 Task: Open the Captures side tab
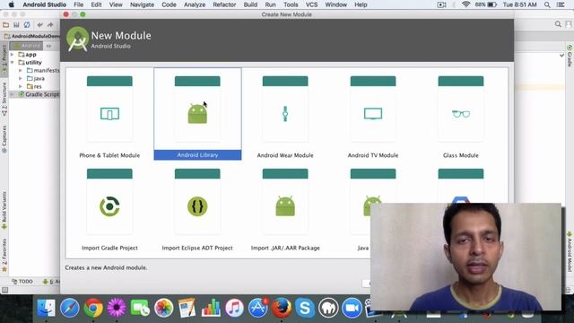click(x=4, y=139)
